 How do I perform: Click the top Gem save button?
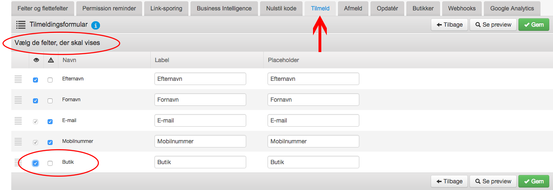click(534, 25)
